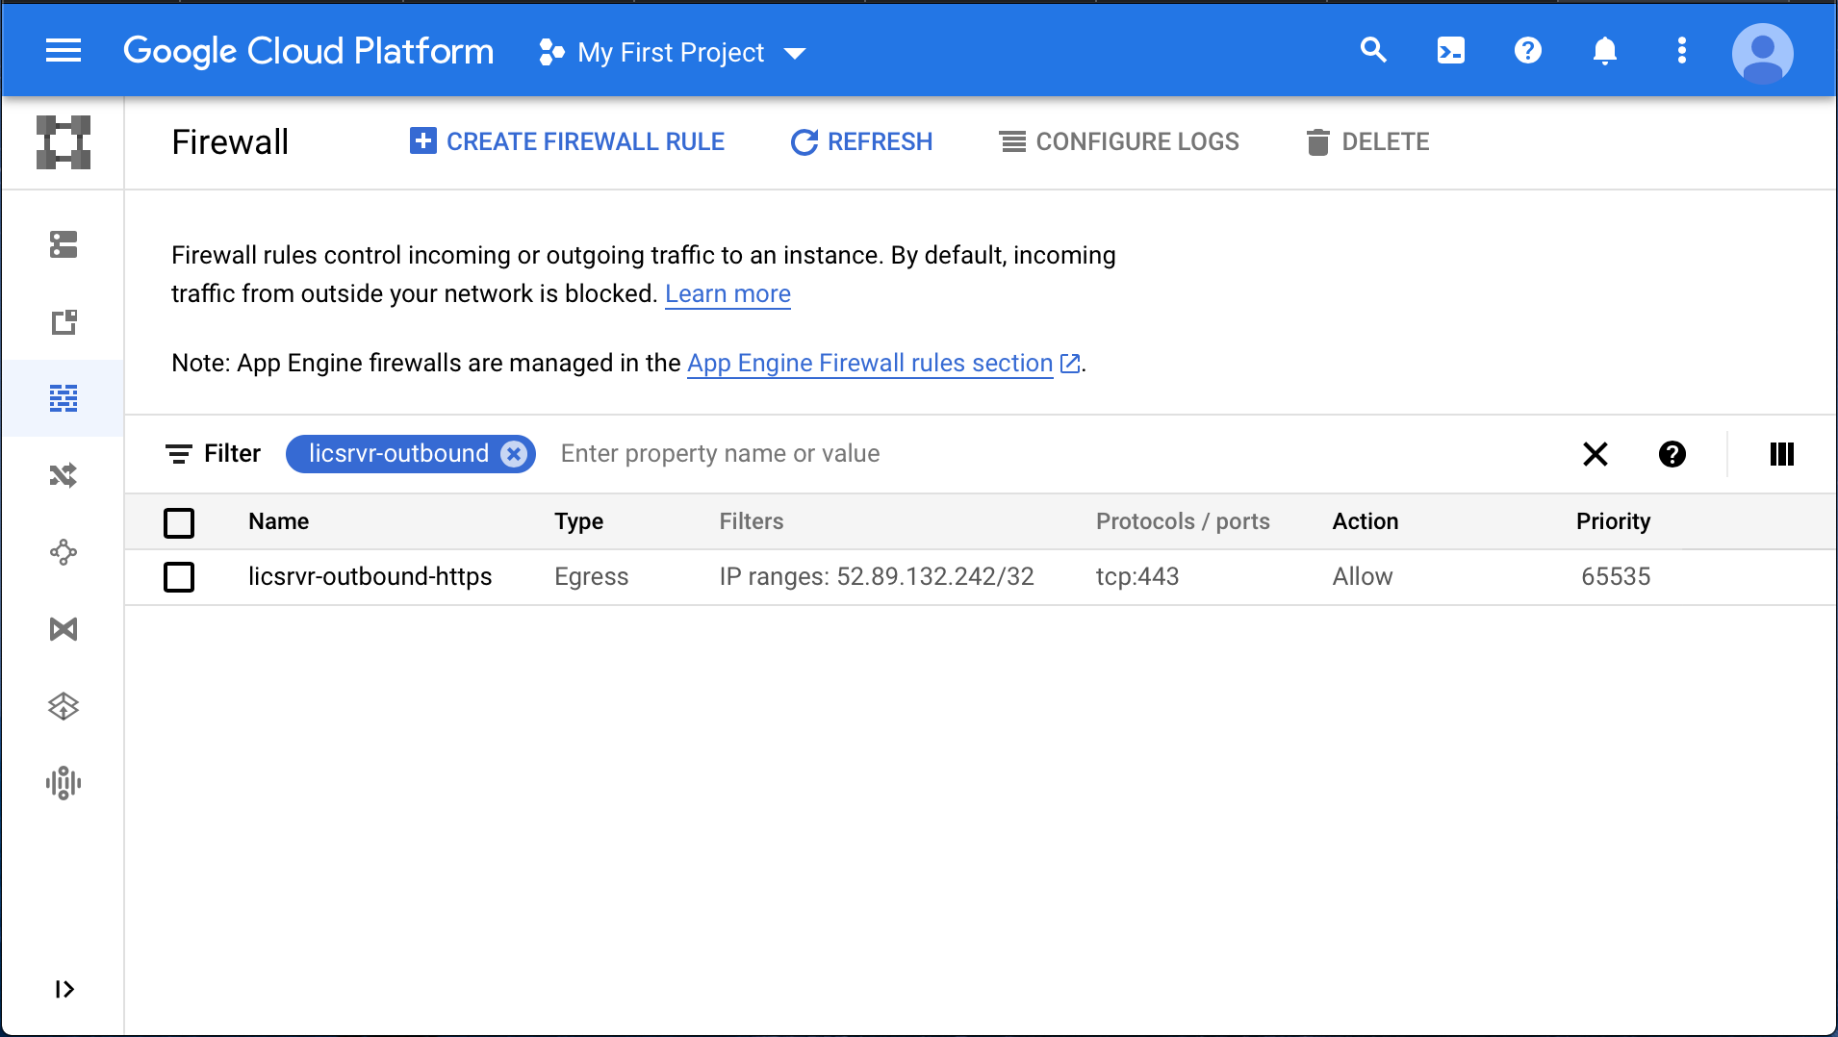Image resolution: width=1838 pixels, height=1037 pixels.
Task: Activate the Cloud Shell terminal icon
Action: (1451, 51)
